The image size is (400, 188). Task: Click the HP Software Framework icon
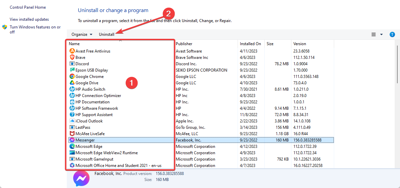[x=72, y=108]
